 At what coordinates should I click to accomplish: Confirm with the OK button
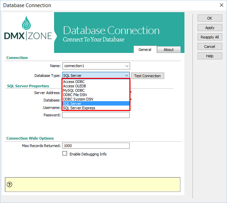pos(210,18)
